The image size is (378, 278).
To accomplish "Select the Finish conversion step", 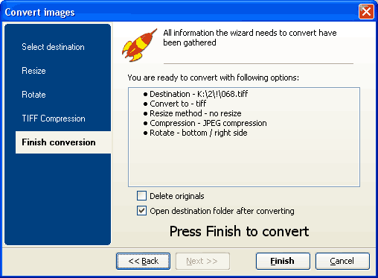I will 63,142.
